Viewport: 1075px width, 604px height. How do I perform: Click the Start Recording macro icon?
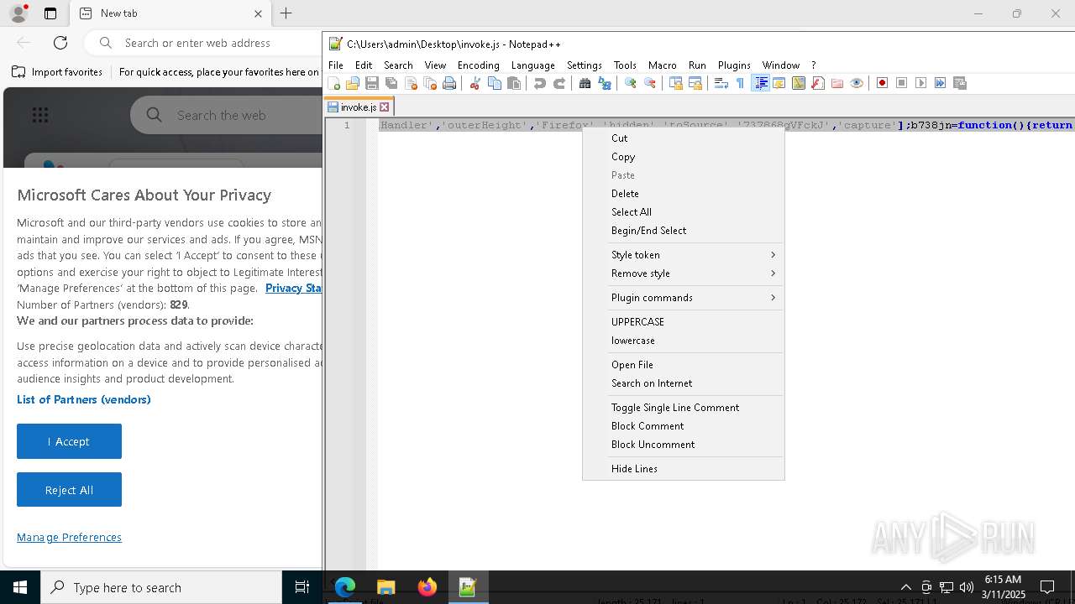[882, 83]
